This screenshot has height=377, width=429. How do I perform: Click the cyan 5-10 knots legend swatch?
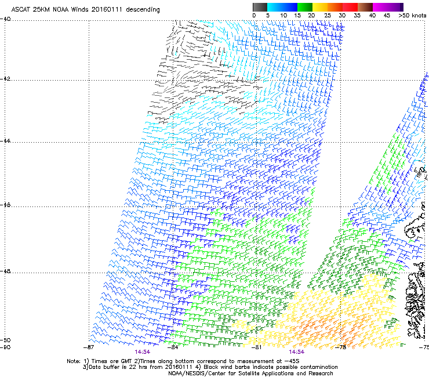point(274,7)
